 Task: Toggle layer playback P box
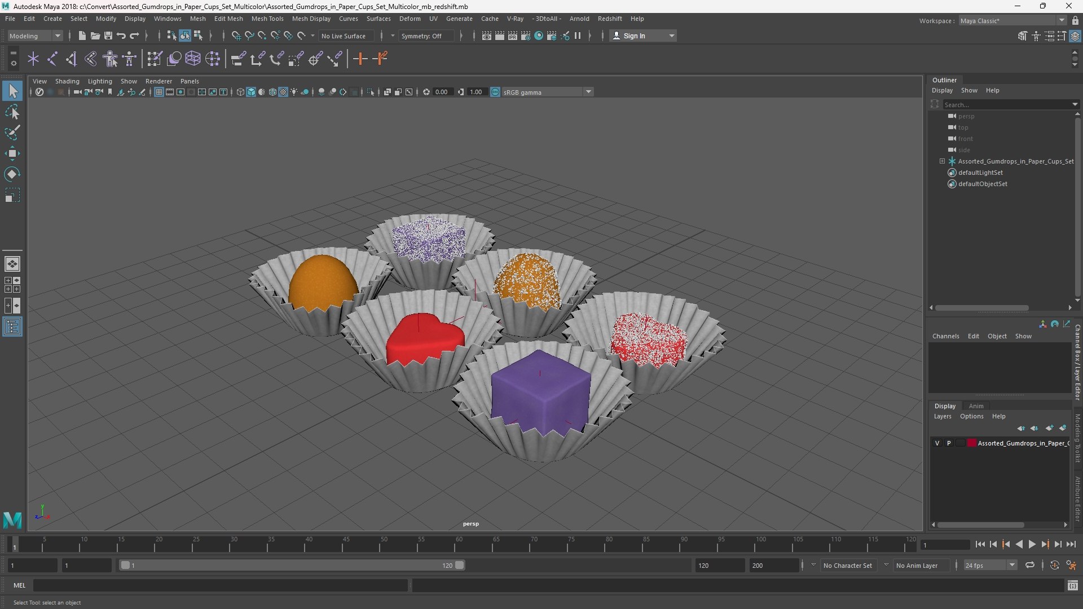tap(949, 443)
